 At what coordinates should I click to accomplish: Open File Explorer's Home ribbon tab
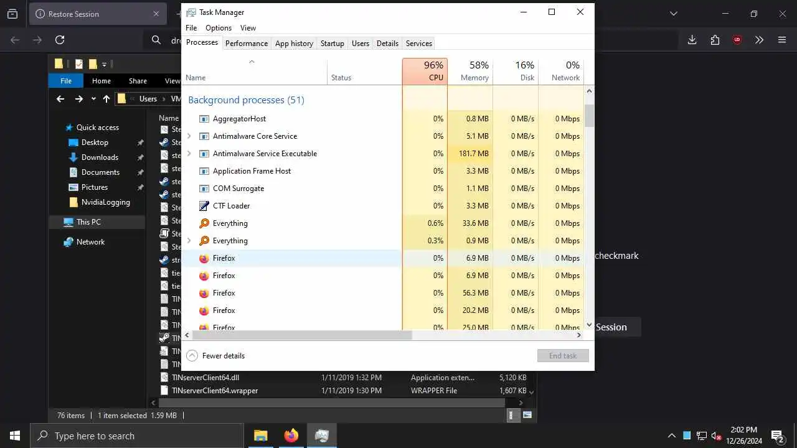click(101, 81)
